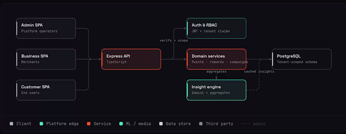Click the 'Client' legend label
Screen dimensions: 346x134
tap(24, 124)
